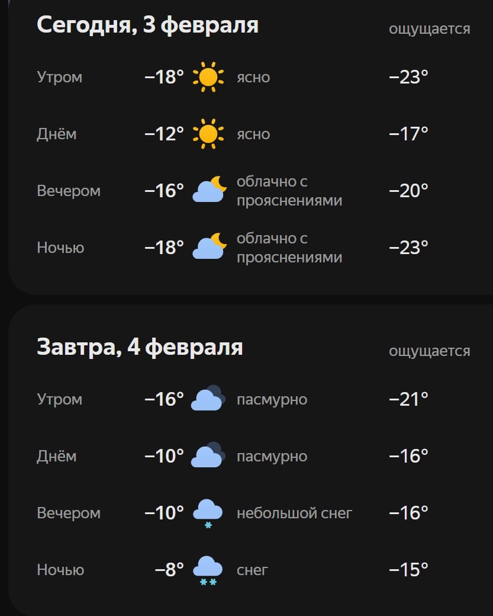Click the 'ощущается' label in tomorrow's card
Screen dimensions: 493x616
coord(429,351)
